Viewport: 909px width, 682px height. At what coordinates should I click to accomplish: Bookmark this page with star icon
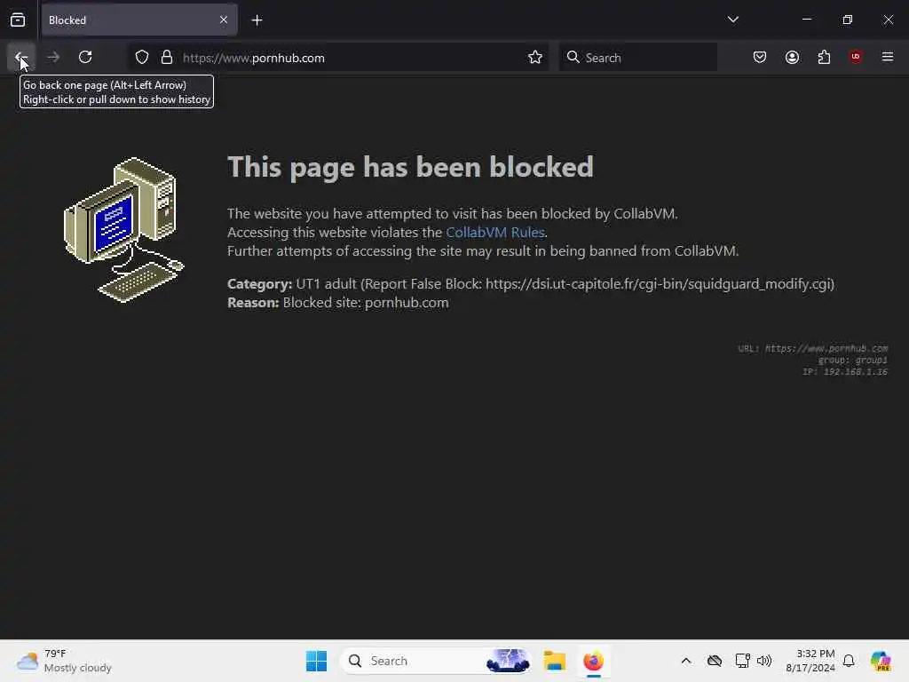click(x=535, y=58)
